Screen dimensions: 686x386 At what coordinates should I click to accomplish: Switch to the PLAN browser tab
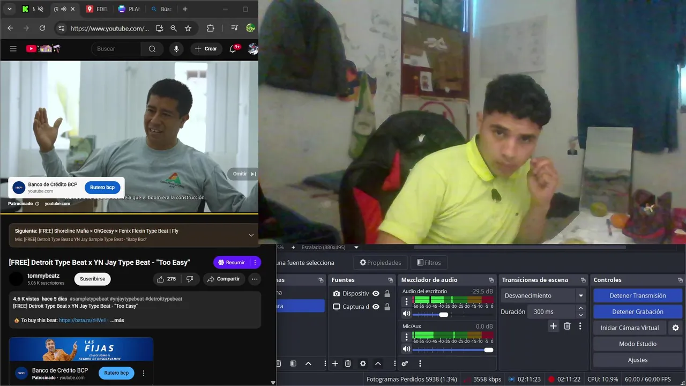129,9
